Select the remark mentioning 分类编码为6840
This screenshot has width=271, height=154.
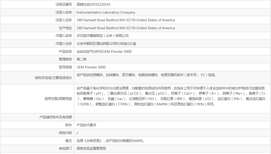[x=111, y=141]
